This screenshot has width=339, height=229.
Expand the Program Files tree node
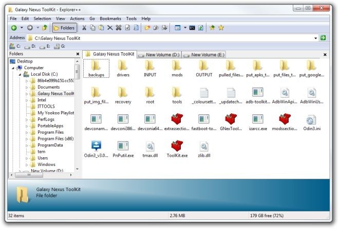[27, 133]
